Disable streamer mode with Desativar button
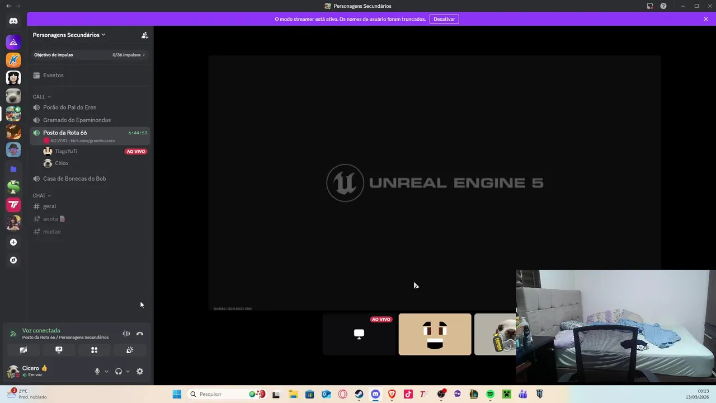716x403 pixels. point(444,19)
